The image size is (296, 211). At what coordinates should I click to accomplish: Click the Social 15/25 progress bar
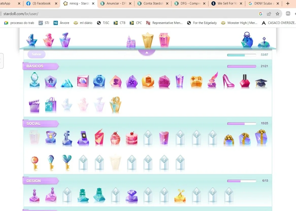coord(242,124)
